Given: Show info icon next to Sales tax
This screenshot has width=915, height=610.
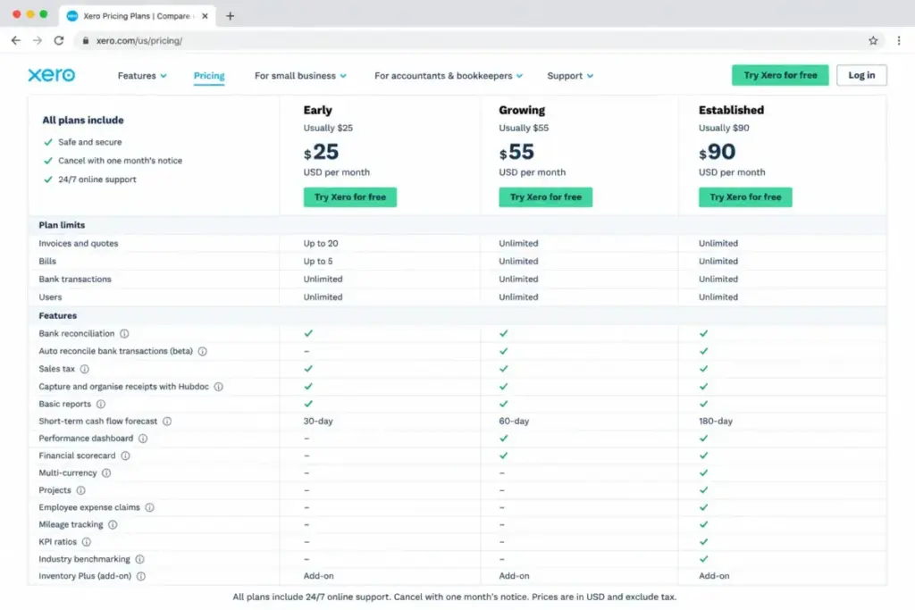Looking at the screenshot, I should click(x=85, y=369).
